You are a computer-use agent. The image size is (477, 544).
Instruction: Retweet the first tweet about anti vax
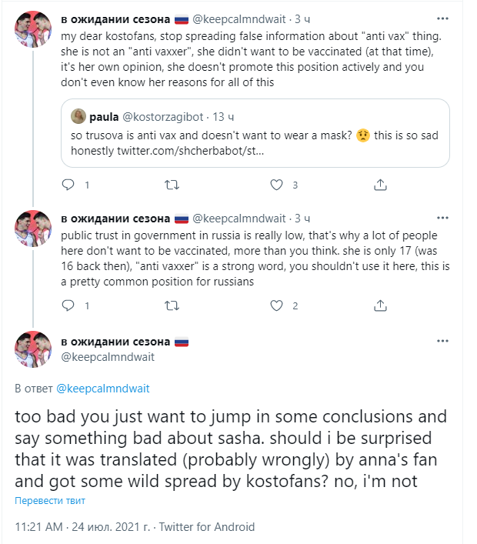(172, 185)
